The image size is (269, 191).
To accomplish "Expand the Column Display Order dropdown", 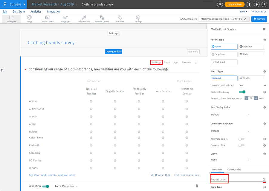I will coord(230,131).
